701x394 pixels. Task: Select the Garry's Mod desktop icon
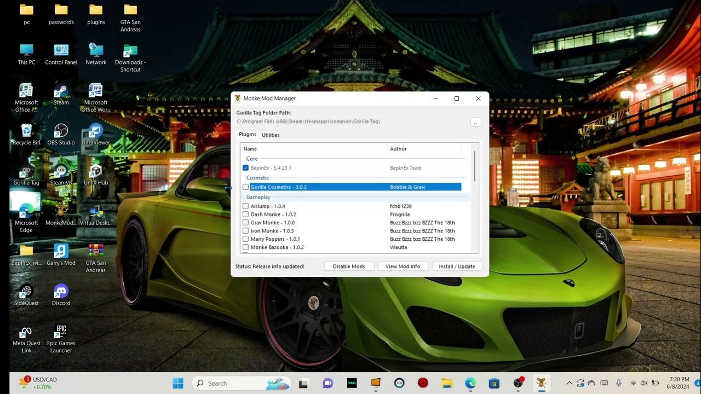pos(61,254)
